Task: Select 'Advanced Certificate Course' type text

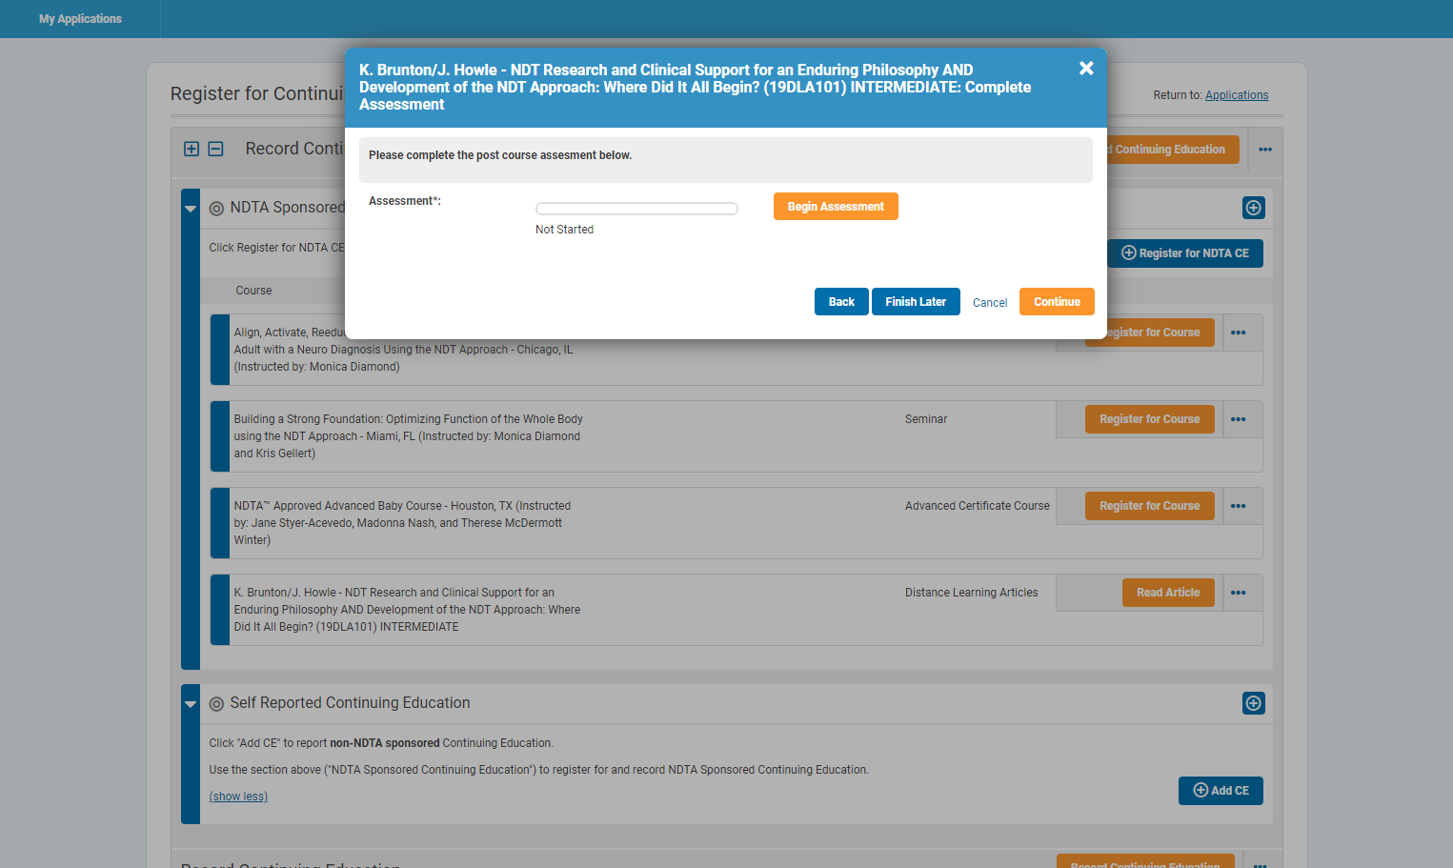Action: 978,506
